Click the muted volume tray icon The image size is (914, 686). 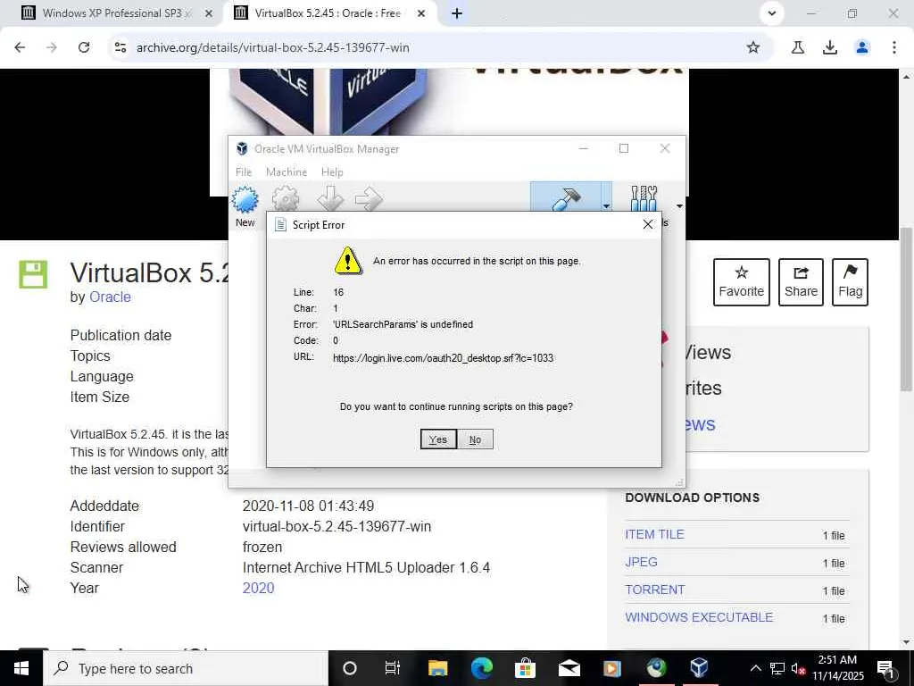pyautogui.click(x=799, y=668)
